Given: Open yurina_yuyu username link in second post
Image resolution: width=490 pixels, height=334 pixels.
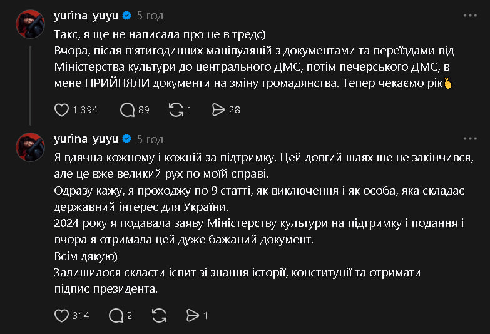Looking at the screenshot, I should tap(86, 138).
